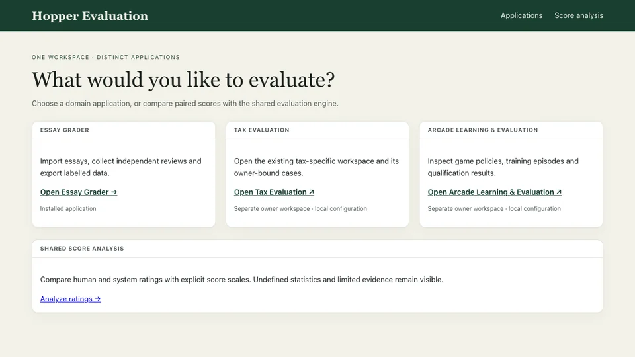635x357 pixels.
Task: Click the 'Choose a domain application' subtitle
Action: tap(185, 104)
